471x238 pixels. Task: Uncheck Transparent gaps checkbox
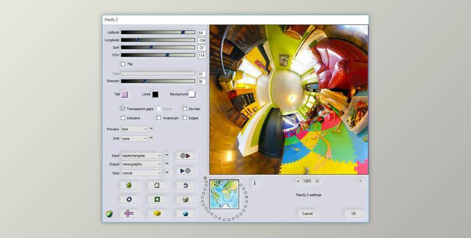[123, 109]
